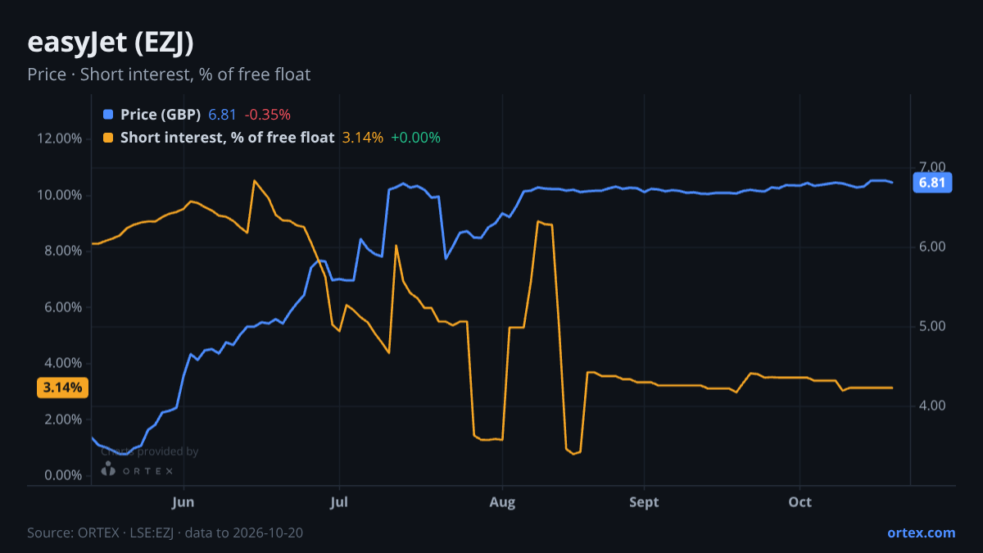Click the 4.00 right axis label
Viewport: 983px width, 553px height.
pyautogui.click(x=932, y=406)
